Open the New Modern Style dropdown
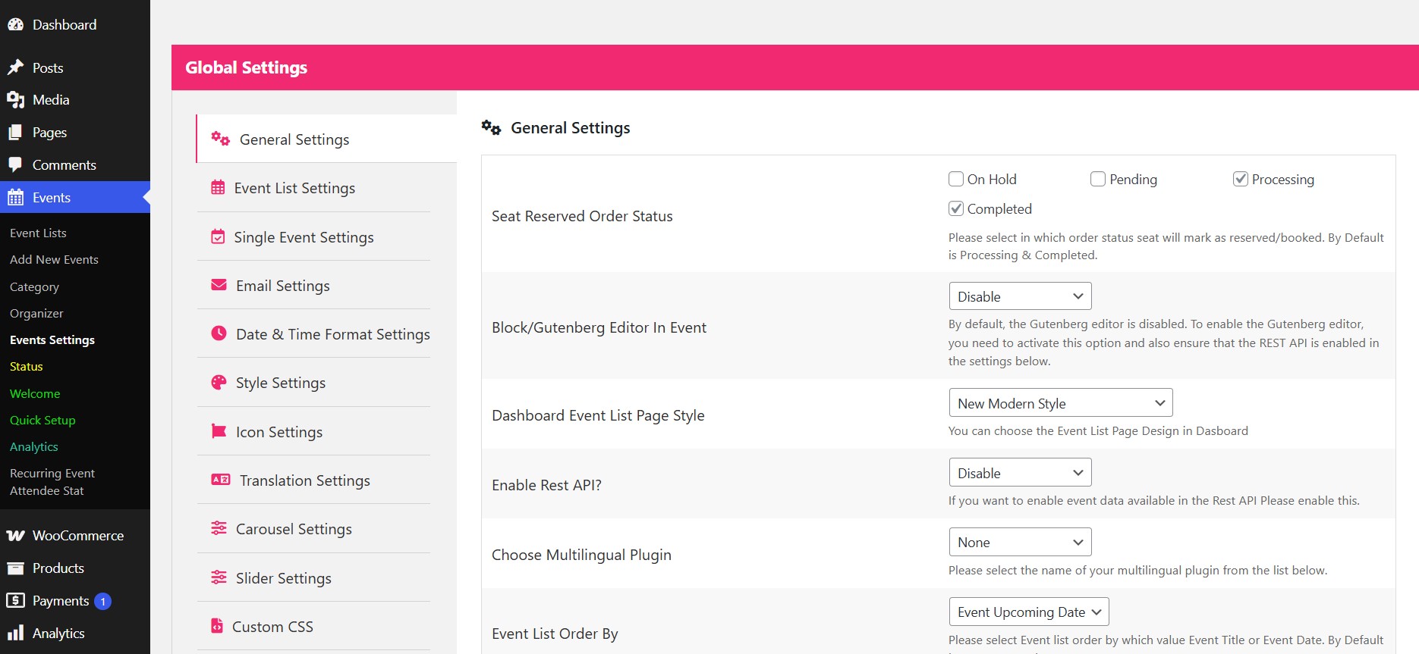This screenshot has width=1419, height=654. (x=1061, y=403)
